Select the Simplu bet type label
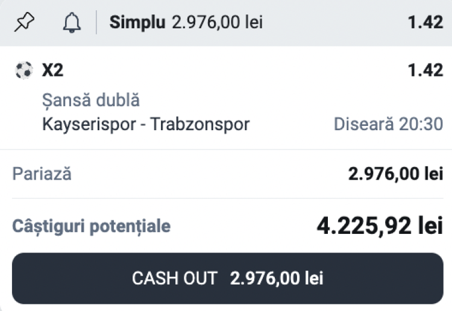Image resolution: width=452 pixels, height=311 pixels. point(137,23)
